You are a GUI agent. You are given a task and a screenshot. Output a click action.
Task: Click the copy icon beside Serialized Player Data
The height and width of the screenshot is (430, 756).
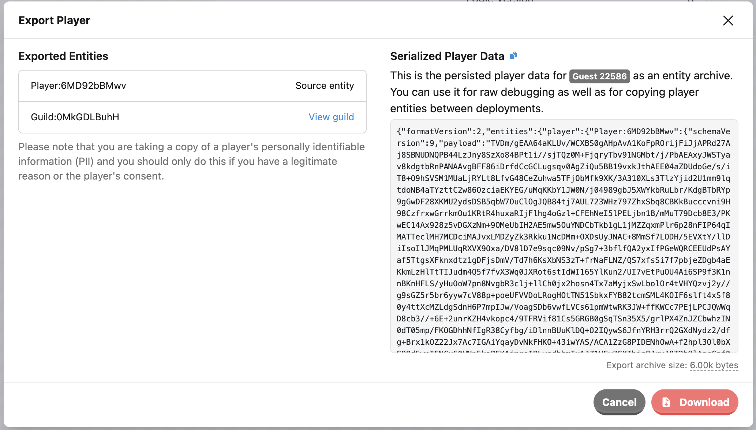pyautogui.click(x=514, y=56)
